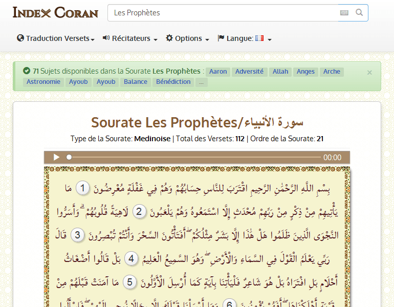Click verse number 1 marker
This screenshot has width=394, height=307.
[83, 188]
